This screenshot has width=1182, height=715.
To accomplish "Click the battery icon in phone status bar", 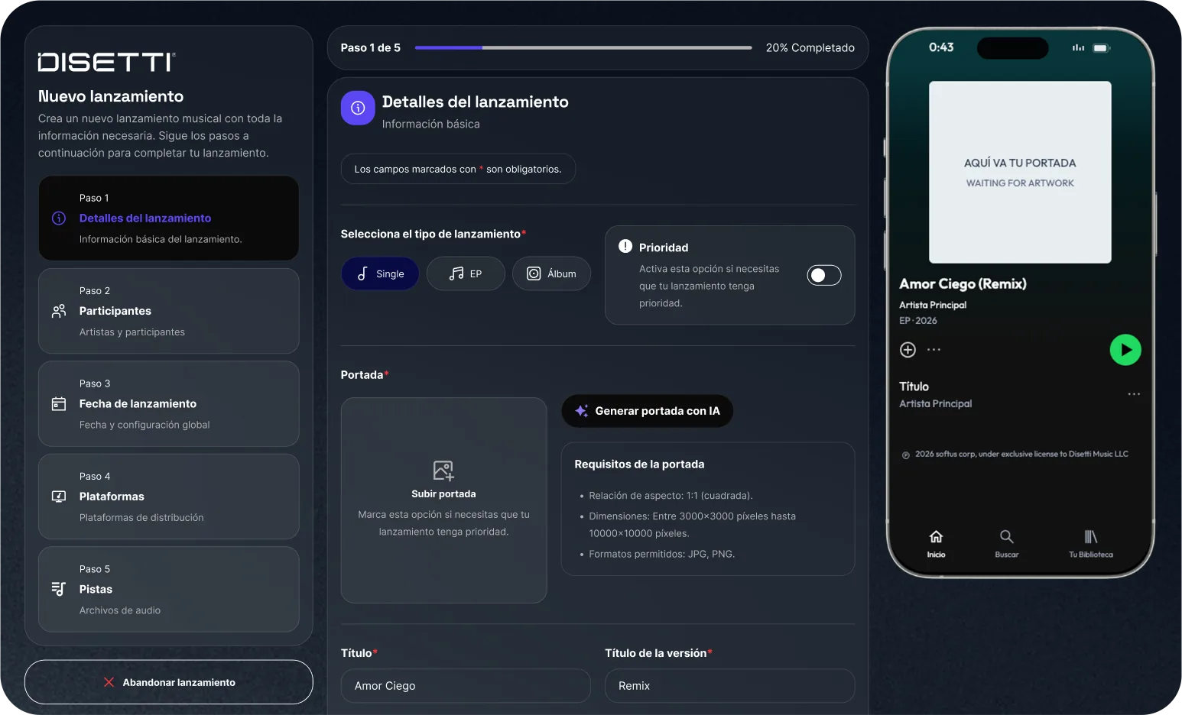I will [x=1101, y=47].
